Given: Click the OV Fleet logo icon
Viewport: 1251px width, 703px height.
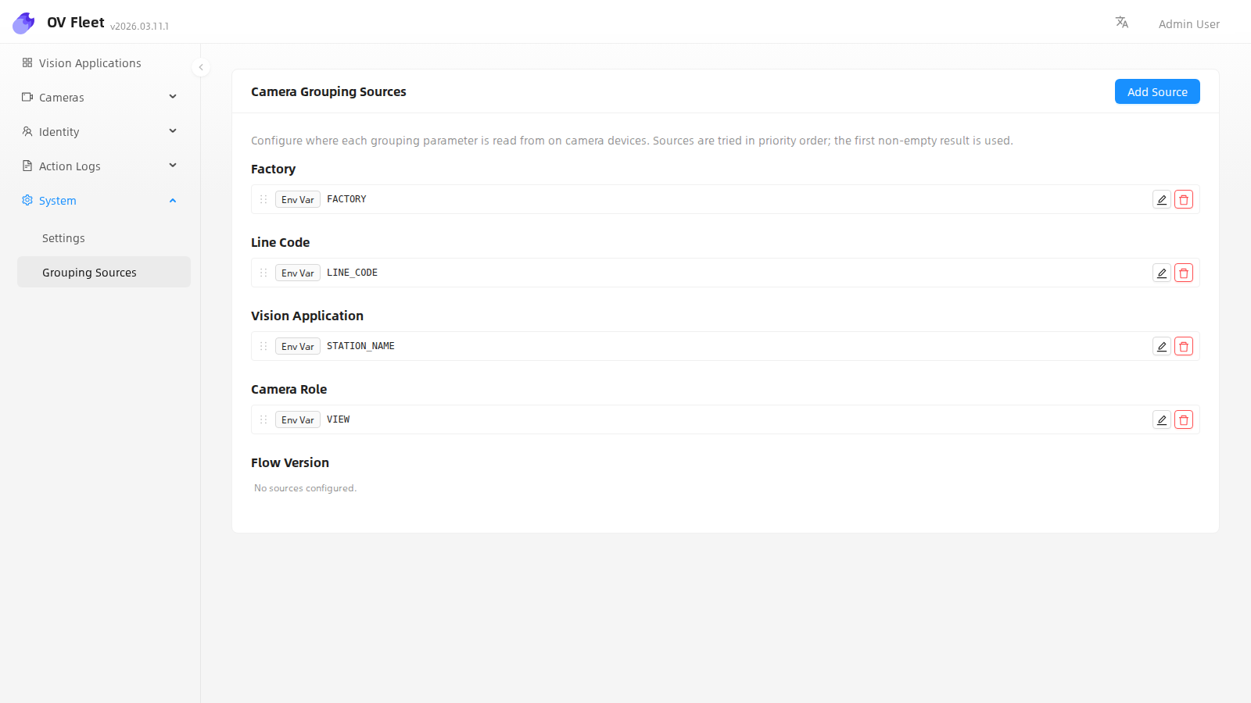Looking at the screenshot, I should pyautogui.click(x=23, y=23).
